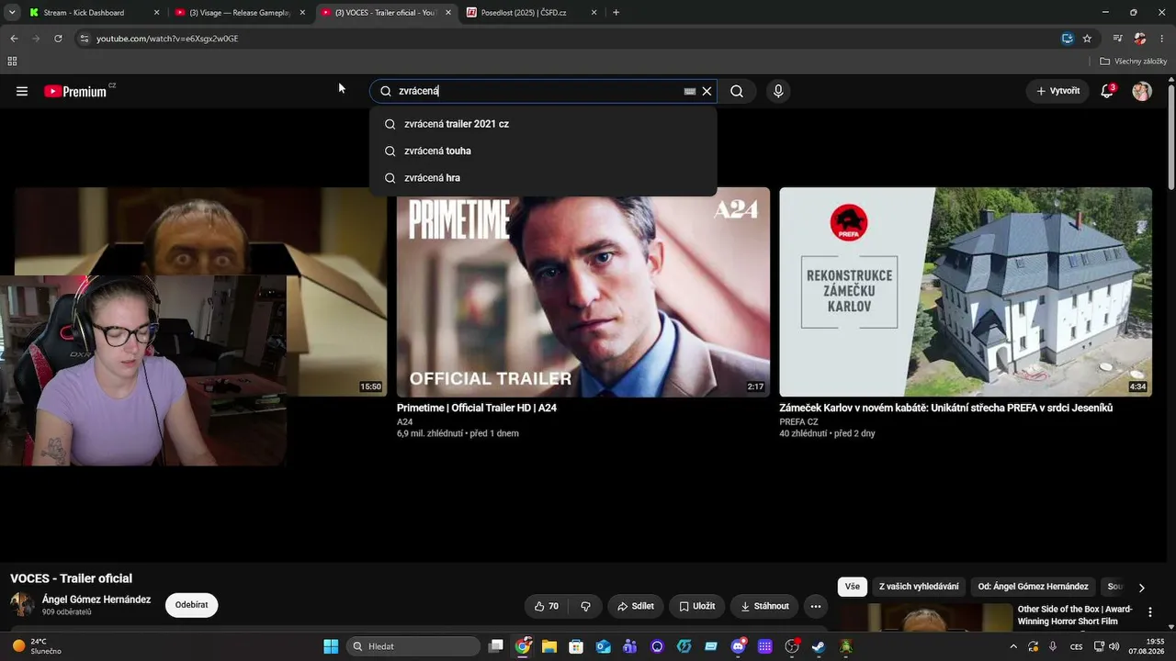The height and width of the screenshot is (661, 1176).
Task: Dislike the VOCES trailer video
Action: point(585,606)
